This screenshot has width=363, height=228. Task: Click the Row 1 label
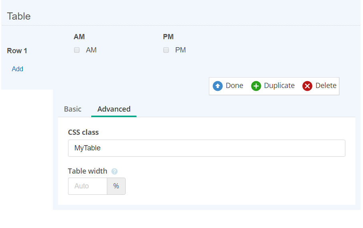[x=17, y=51]
